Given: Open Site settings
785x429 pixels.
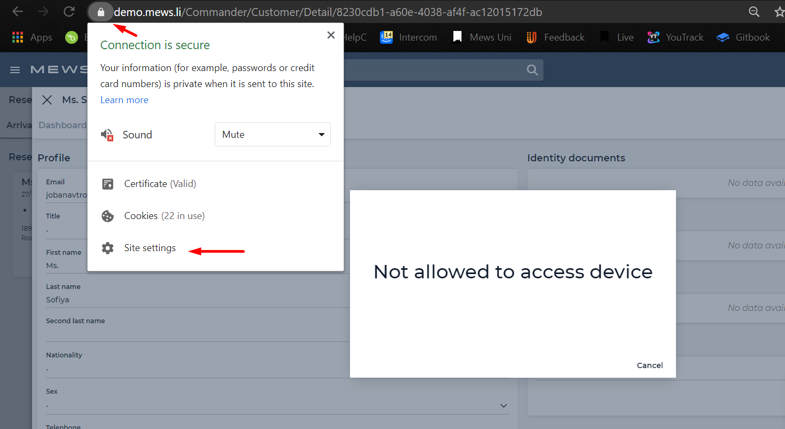Looking at the screenshot, I should (x=150, y=248).
